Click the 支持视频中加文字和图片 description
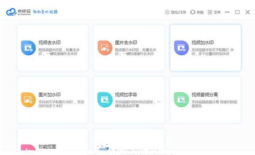Screen dimensions: 255x155 click(213, 52)
